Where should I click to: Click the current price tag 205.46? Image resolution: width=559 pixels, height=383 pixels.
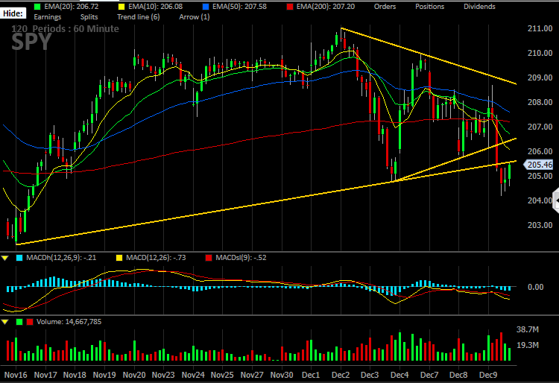537,165
